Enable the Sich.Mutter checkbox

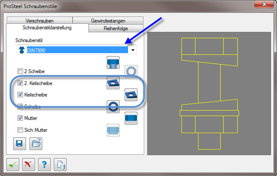point(20,130)
